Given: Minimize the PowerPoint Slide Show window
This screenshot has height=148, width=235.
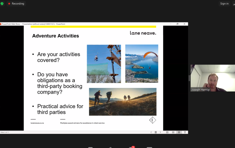Looking at the screenshot, I should [x=170, y=24].
